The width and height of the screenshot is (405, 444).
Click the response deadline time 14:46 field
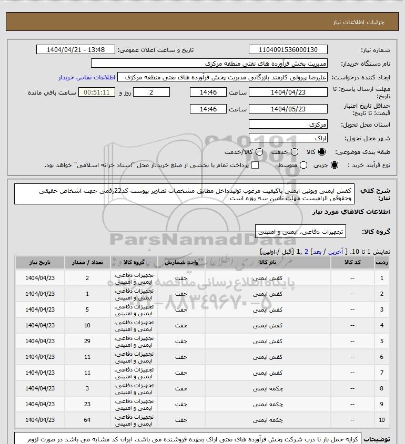[208, 92]
